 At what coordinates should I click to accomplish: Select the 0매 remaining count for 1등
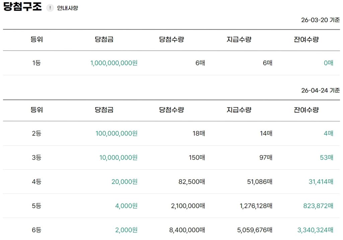point(328,63)
